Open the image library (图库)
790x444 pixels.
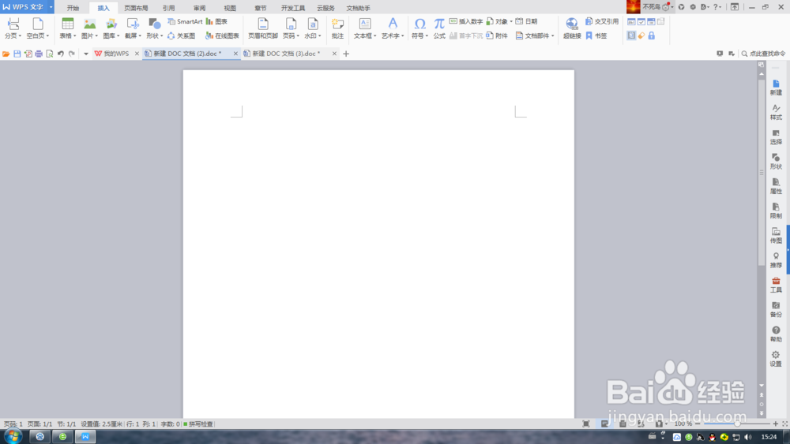(x=111, y=28)
